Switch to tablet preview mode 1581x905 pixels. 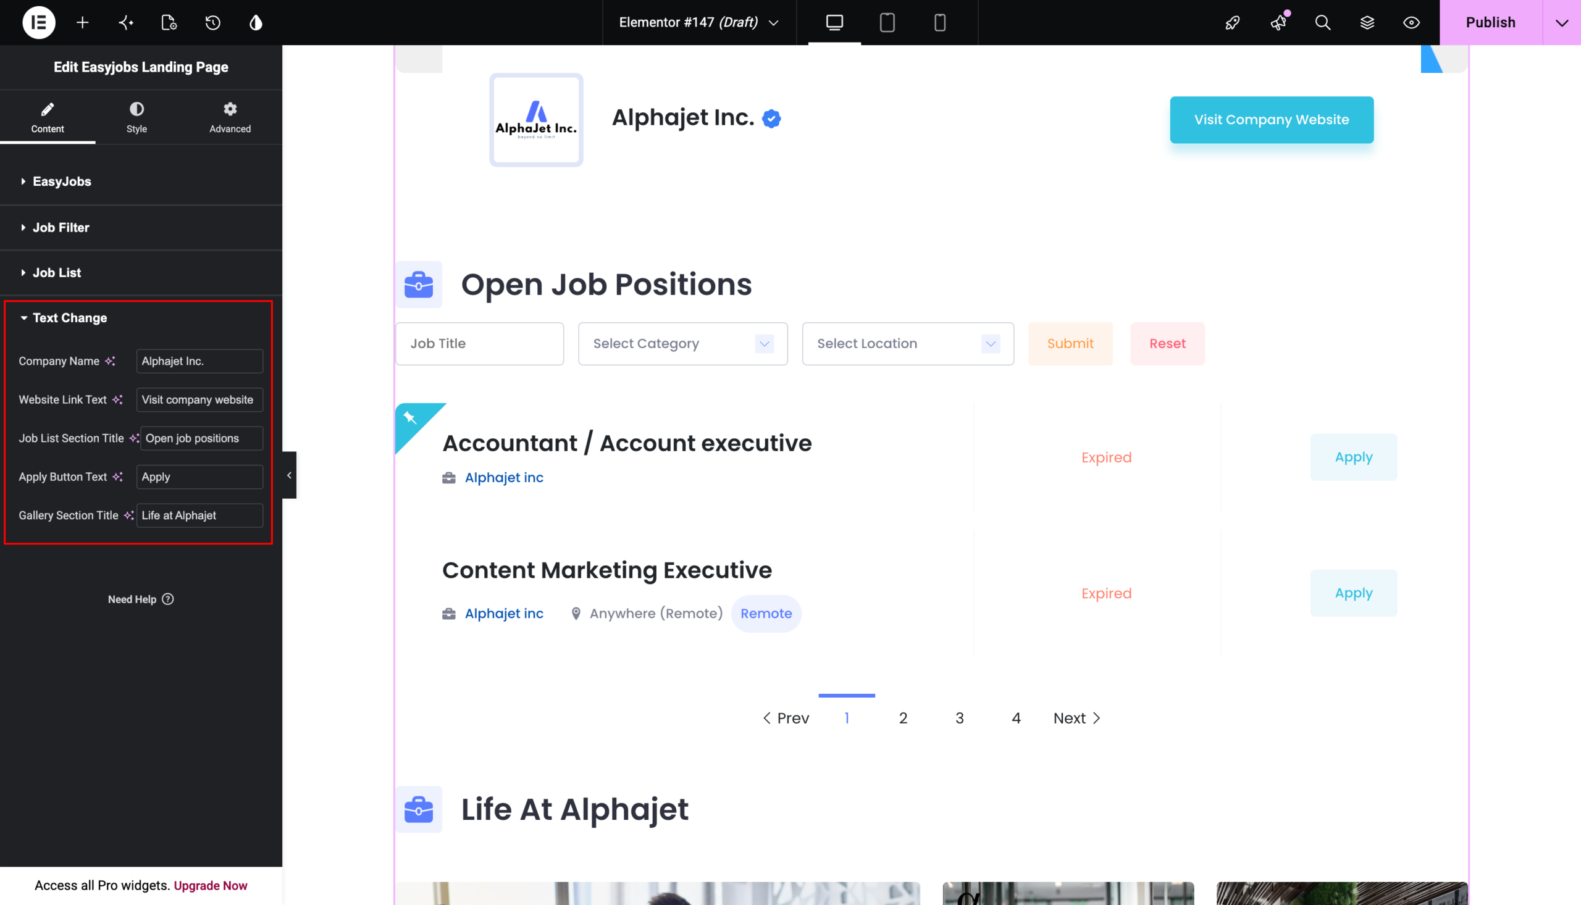click(x=887, y=22)
